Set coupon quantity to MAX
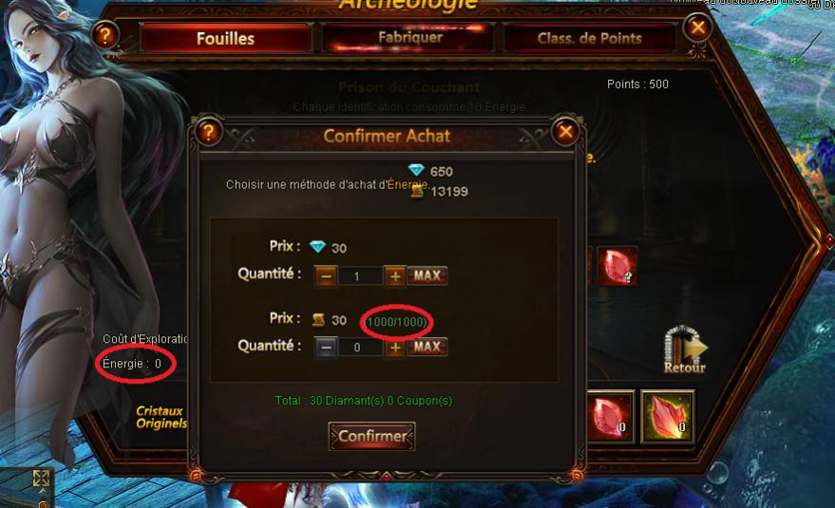This screenshot has height=508, width=835. click(427, 348)
